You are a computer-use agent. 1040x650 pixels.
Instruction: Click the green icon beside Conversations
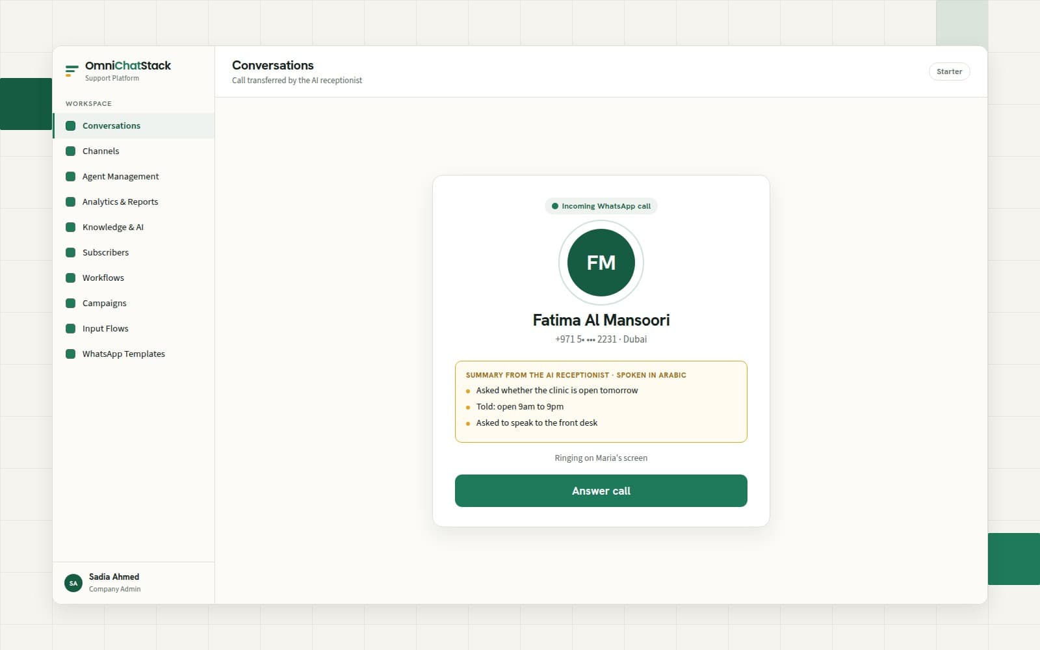coord(71,126)
